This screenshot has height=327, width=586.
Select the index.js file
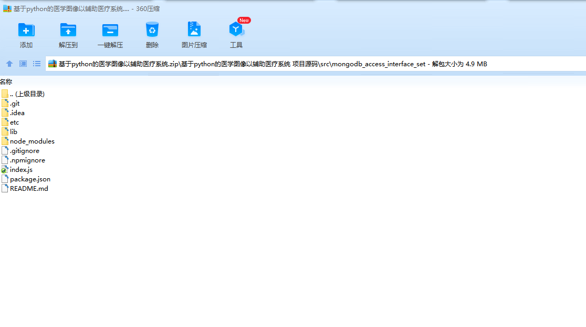point(17,170)
